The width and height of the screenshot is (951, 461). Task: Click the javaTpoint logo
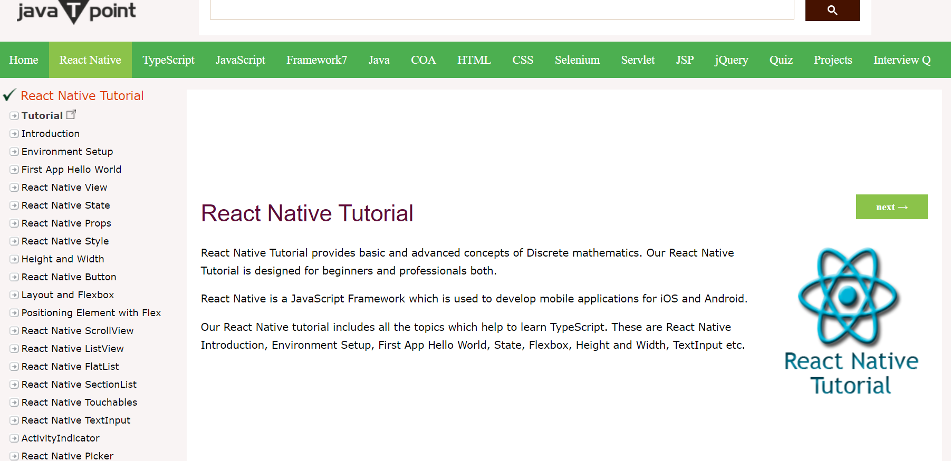click(76, 11)
